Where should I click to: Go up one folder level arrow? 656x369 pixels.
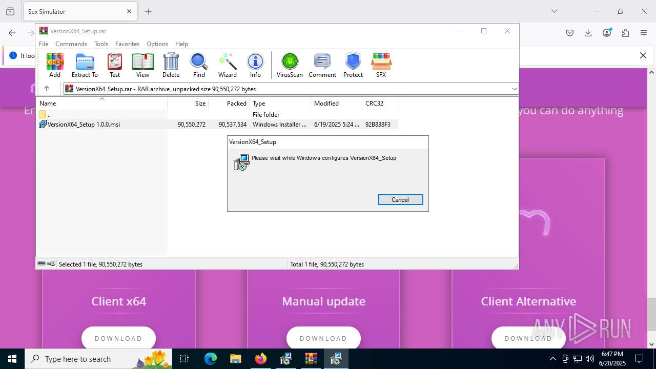pyautogui.click(x=47, y=89)
